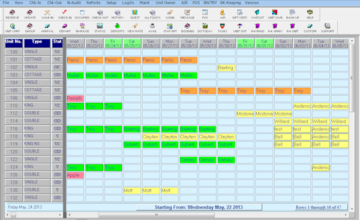Viewport: 360px width, 220px height.
Task: Launch the Back-Up tool
Action: click(x=292, y=14)
